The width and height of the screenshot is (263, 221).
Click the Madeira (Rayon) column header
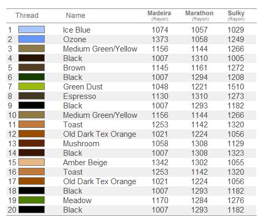159,16
